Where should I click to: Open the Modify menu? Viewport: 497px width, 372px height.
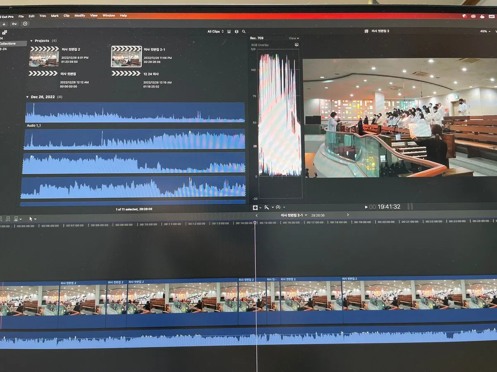tap(80, 16)
